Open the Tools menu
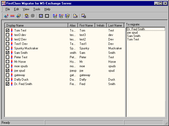Viewport: 169px width, 126px height. tap(37, 9)
